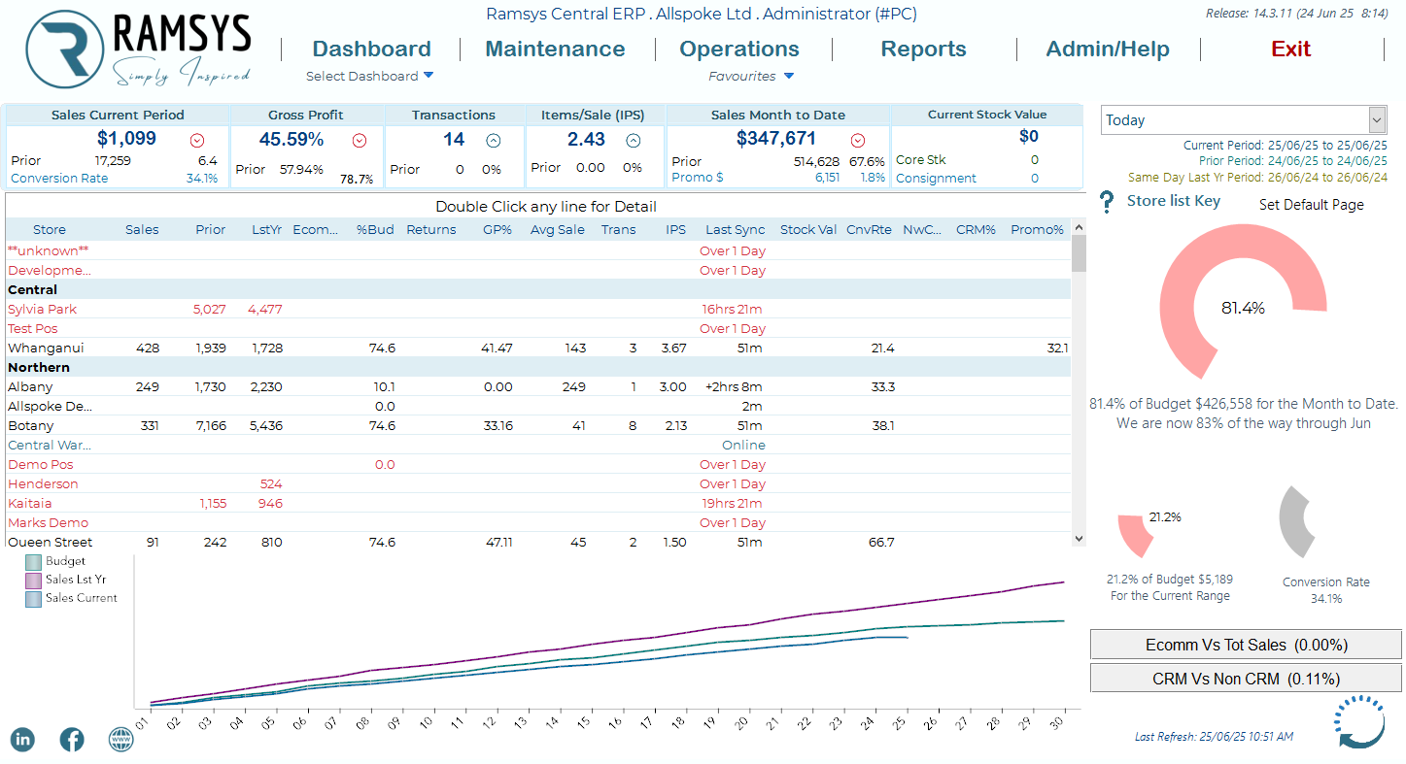
Task: Click the Exit menu item
Action: [1291, 49]
